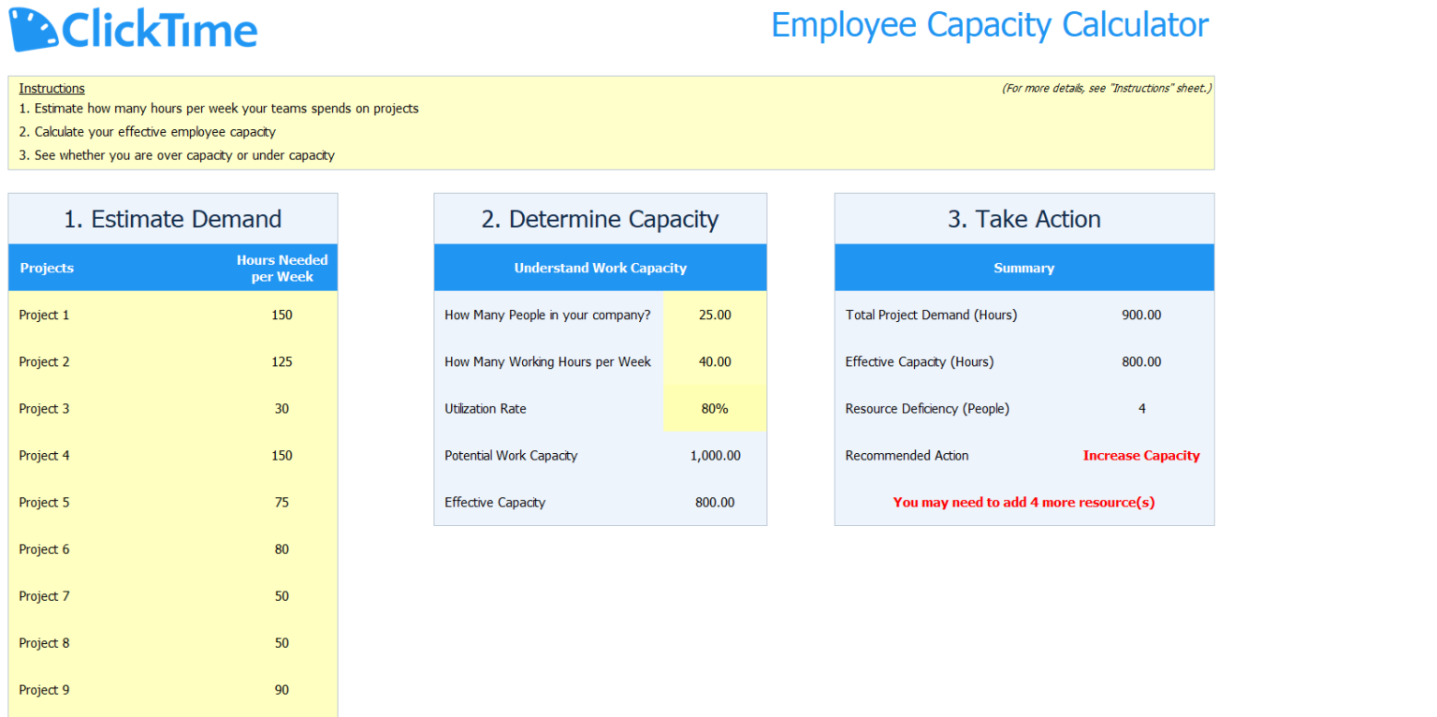Click the Potential Work Capacity value 1,000.00
The image size is (1437, 717).
click(x=715, y=456)
